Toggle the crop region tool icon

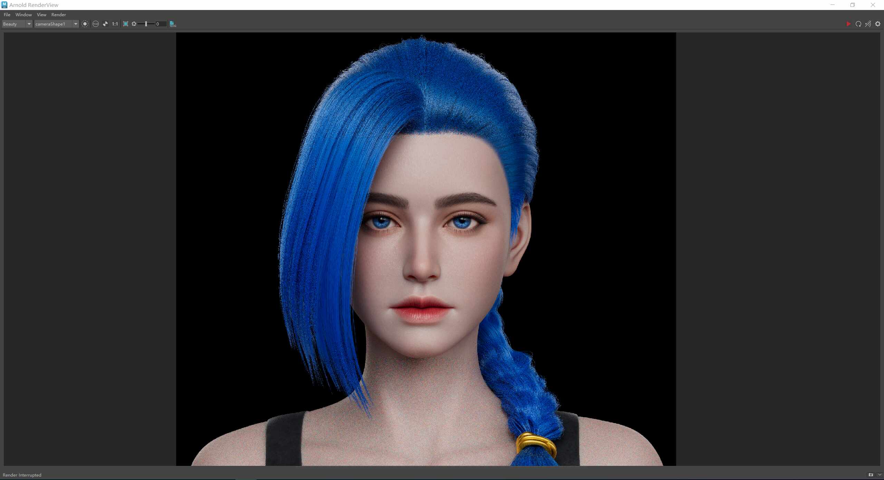[126, 24]
